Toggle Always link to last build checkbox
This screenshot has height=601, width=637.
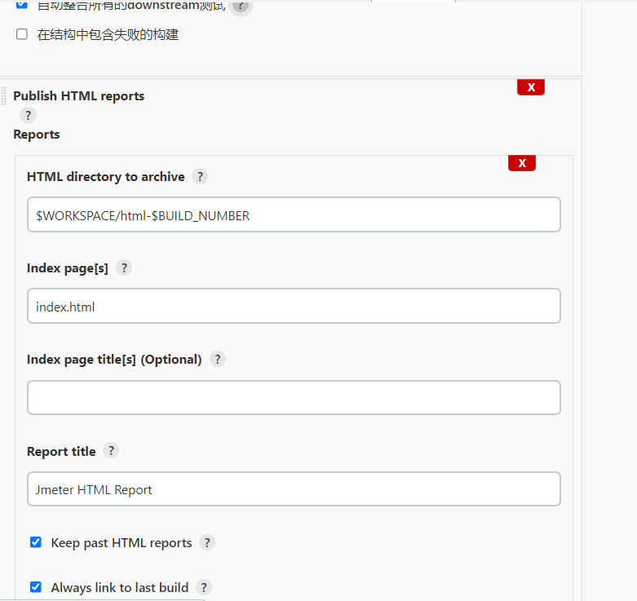36,587
